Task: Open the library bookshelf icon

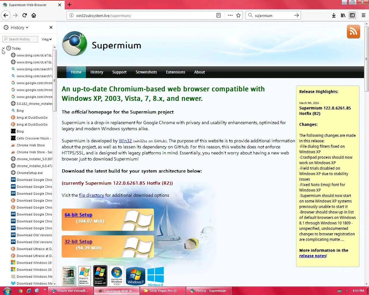Action: 343,15
